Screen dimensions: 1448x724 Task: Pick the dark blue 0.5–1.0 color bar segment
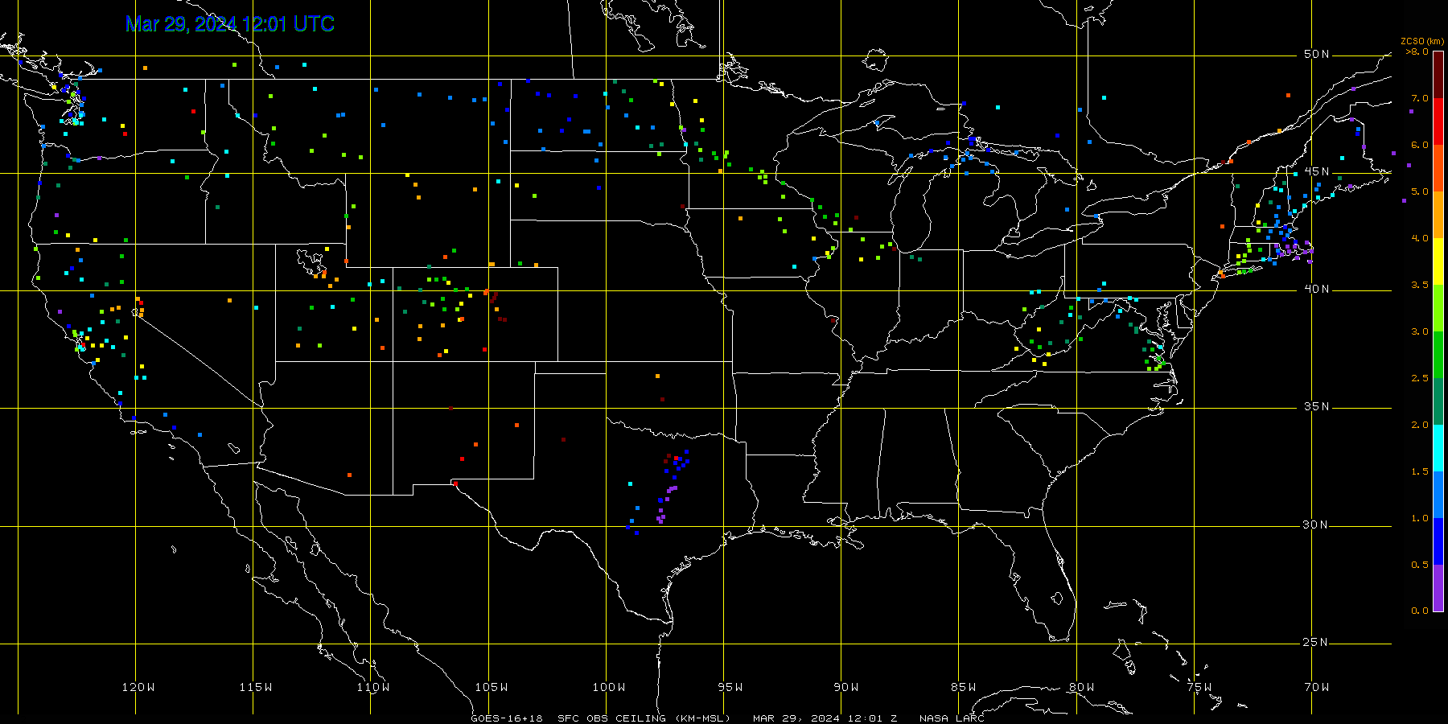pos(1438,541)
